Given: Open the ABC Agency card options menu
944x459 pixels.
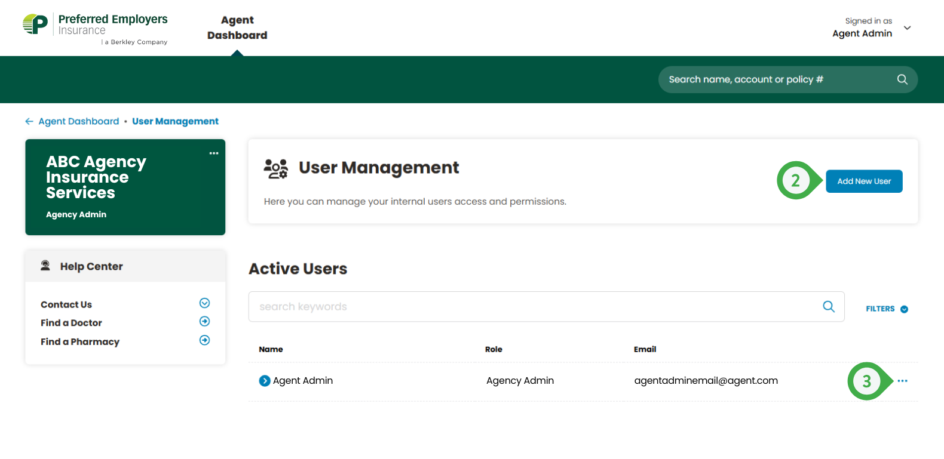Looking at the screenshot, I should pos(214,153).
